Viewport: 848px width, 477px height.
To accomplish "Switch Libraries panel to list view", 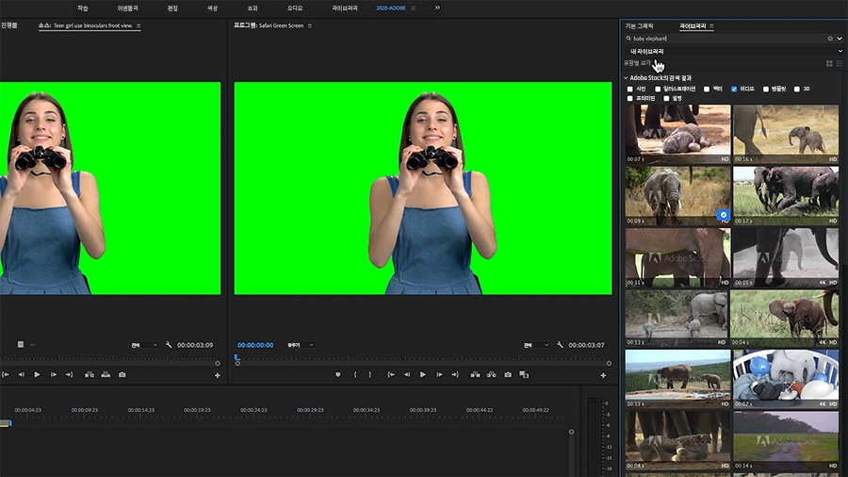I will (839, 63).
